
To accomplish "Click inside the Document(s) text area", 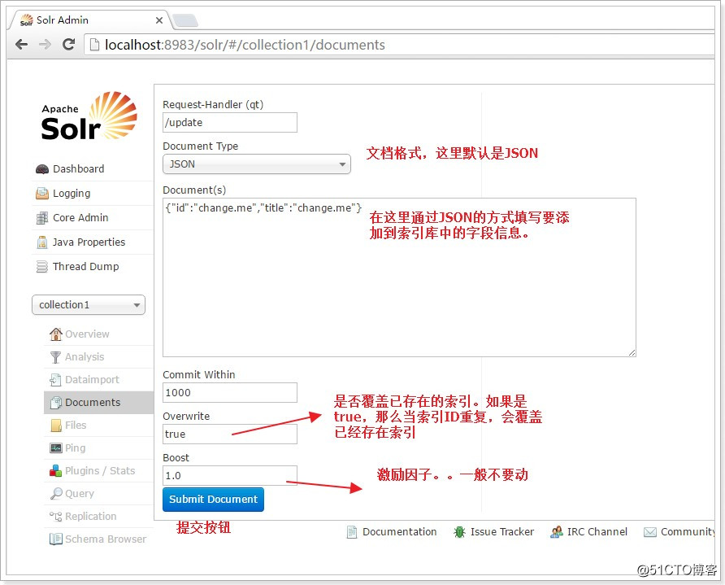I will pyautogui.click(x=399, y=277).
